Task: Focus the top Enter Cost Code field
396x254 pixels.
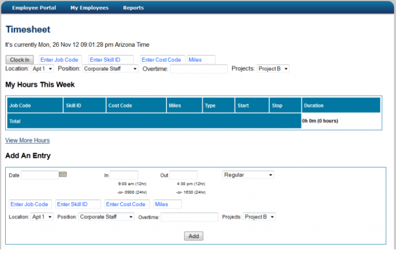Action: coord(163,60)
